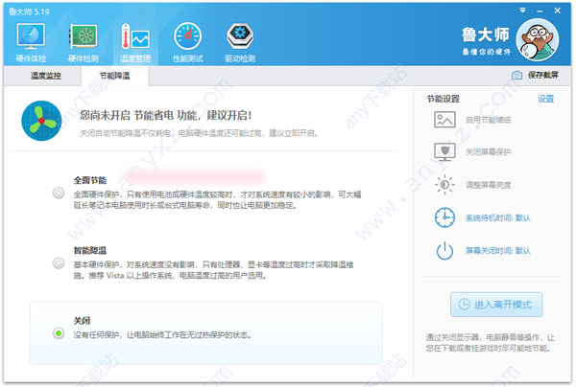Screen dimensions: 576x387
Task: Click the 关闭屏幕保护 monitor shield icon
Action: (444, 151)
